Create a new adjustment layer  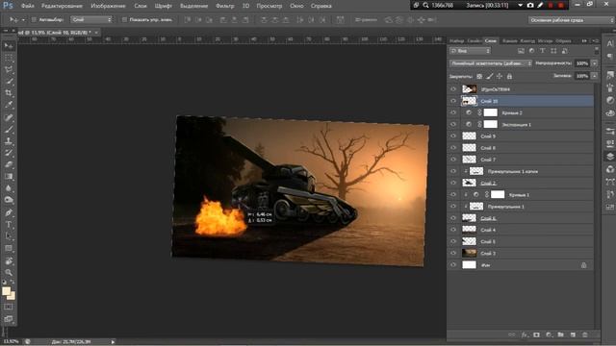pos(549,334)
